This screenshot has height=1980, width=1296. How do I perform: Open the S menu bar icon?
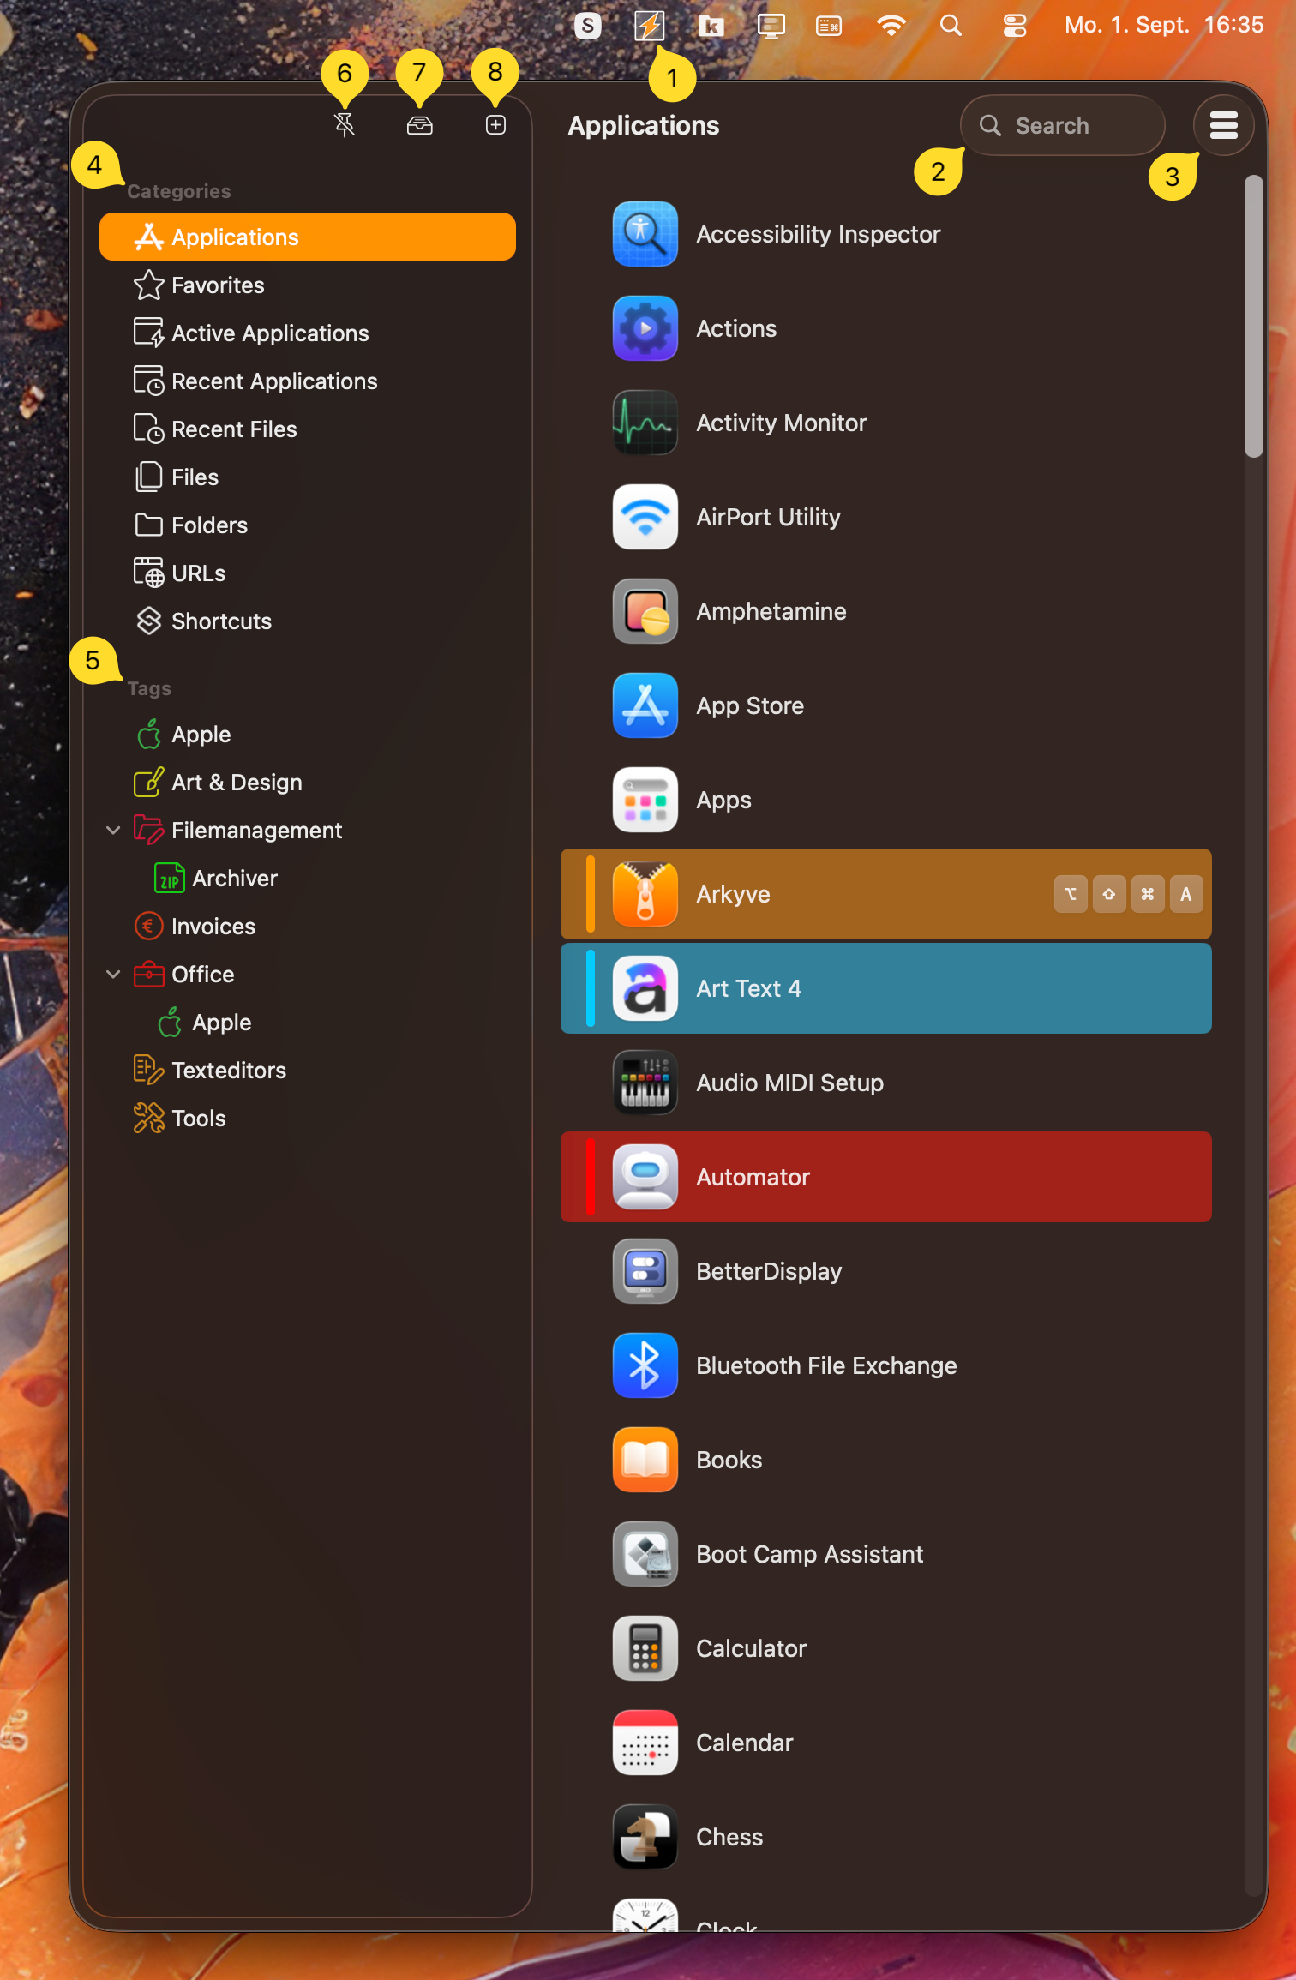(x=588, y=26)
